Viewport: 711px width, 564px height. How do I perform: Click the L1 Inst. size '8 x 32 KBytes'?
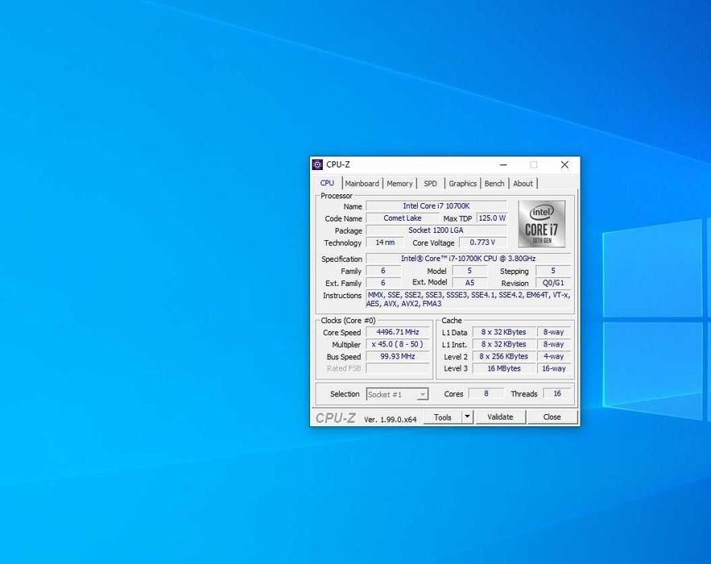pos(504,344)
